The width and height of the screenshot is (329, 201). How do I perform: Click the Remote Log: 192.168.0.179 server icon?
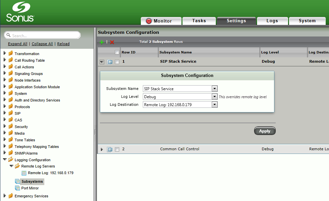[24, 173]
